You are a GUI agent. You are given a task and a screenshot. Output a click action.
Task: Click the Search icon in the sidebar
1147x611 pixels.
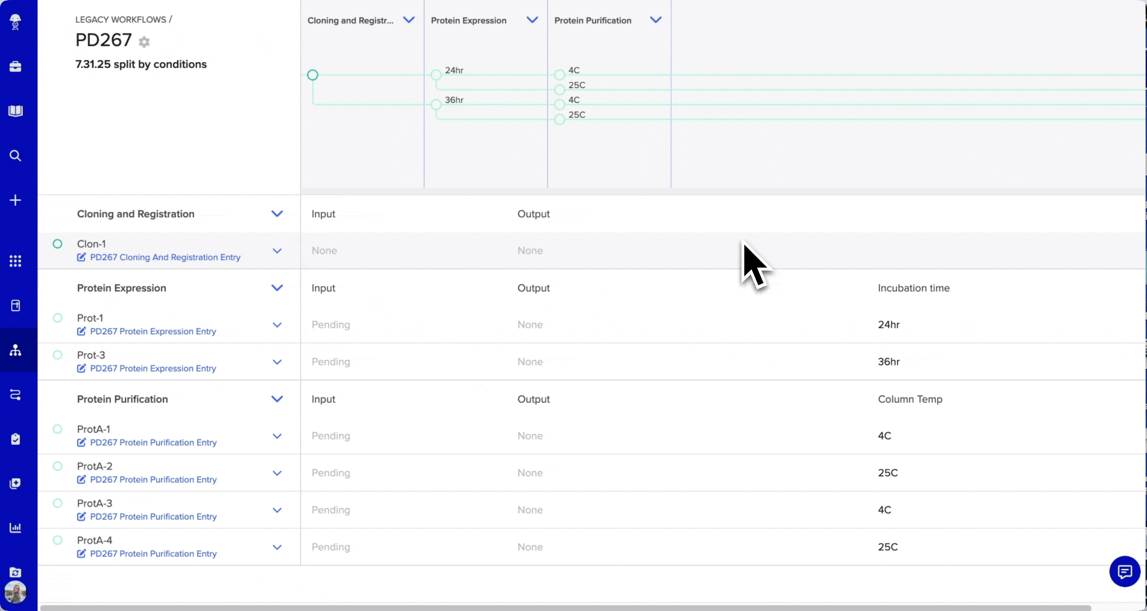(15, 156)
